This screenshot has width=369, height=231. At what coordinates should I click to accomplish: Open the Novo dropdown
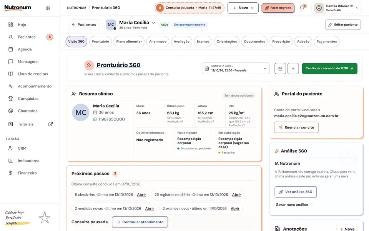(x=243, y=8)
